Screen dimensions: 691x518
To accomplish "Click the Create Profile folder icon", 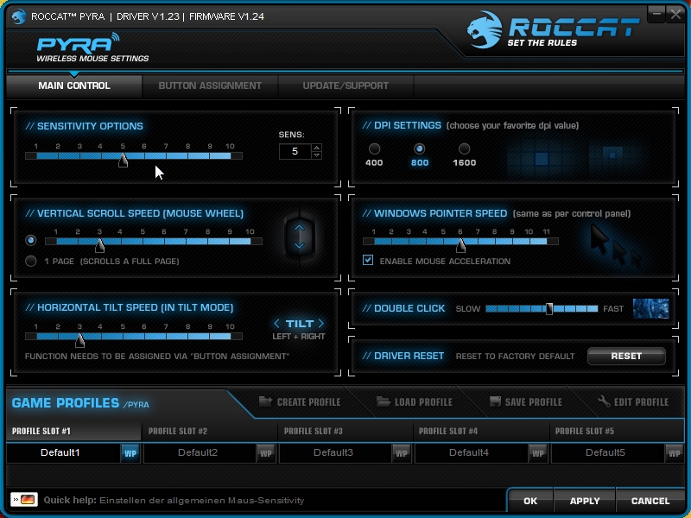I will point(265,401).
